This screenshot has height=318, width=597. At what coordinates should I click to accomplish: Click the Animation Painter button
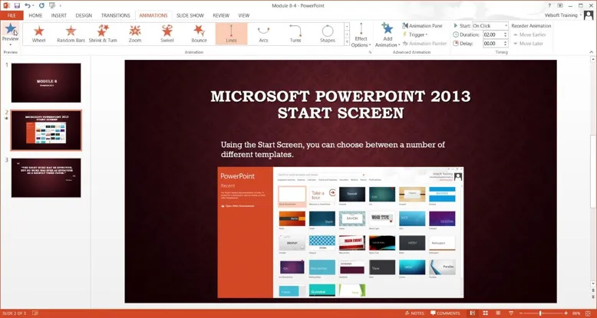pos(424,44)
